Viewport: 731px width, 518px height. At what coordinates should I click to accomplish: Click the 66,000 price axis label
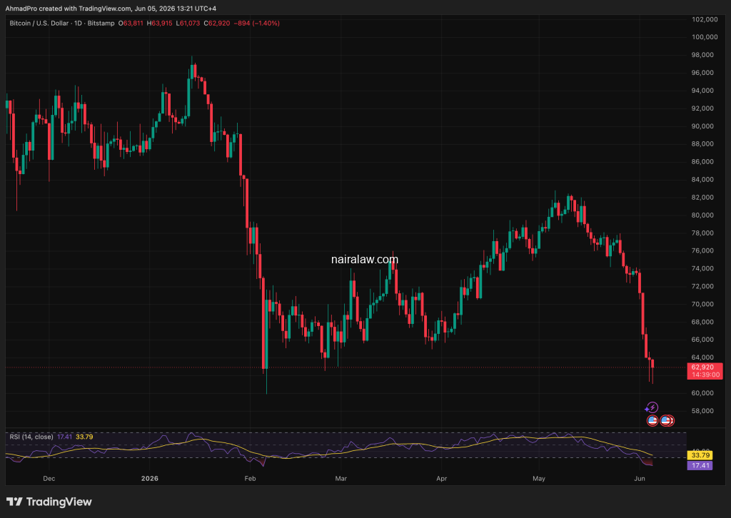click(x=702, y=340)
